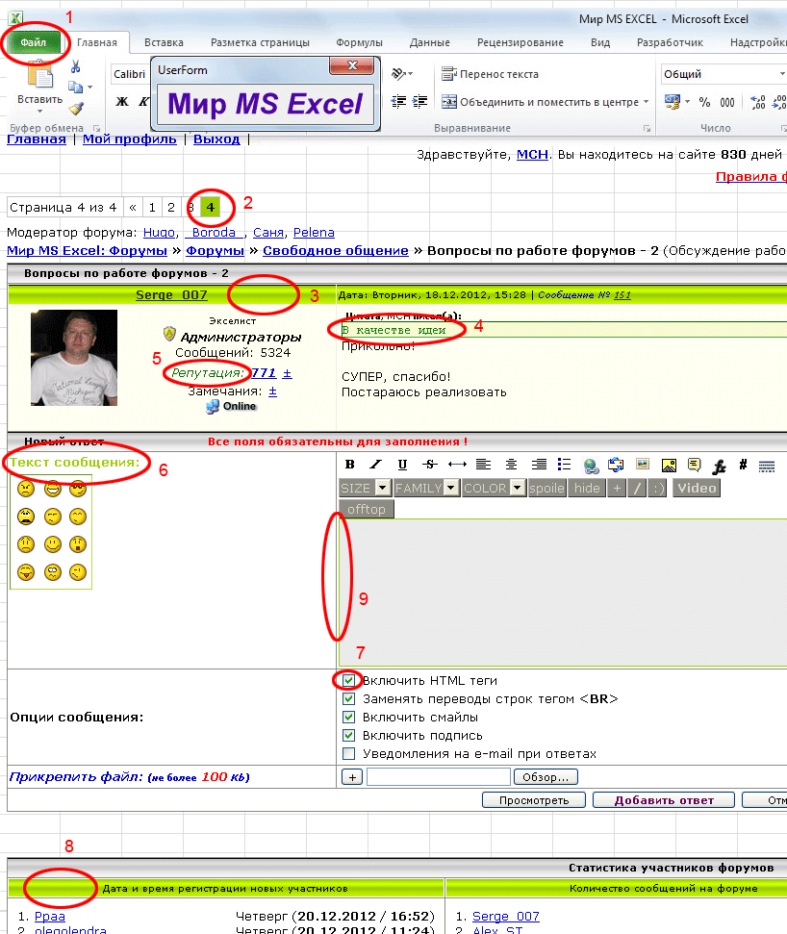787x934 pixels.
Task: Click the 'Просмотреть' preview button
Action: pos(534,800)
